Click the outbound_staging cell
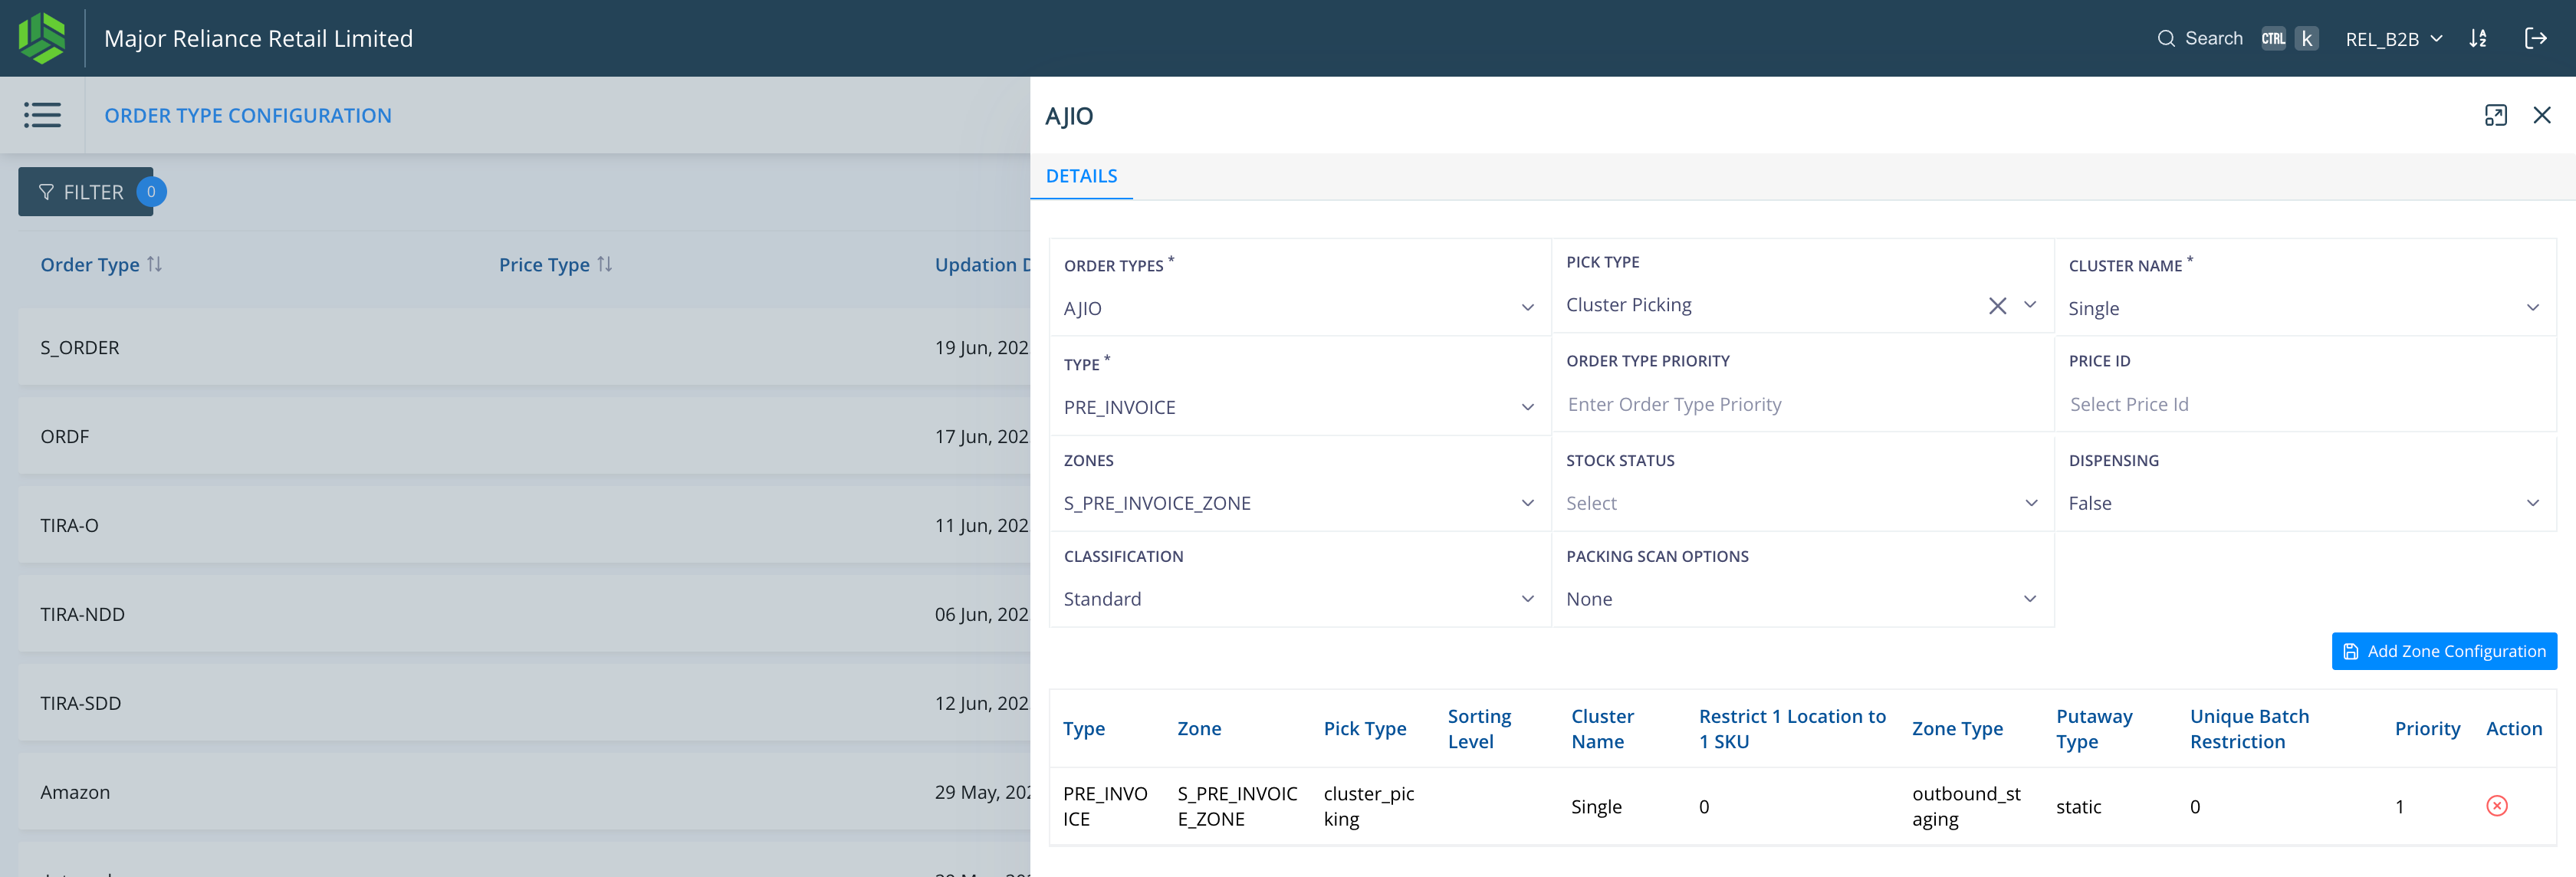The width and height of the screenshot is (2576, 877). (1966, 806)
